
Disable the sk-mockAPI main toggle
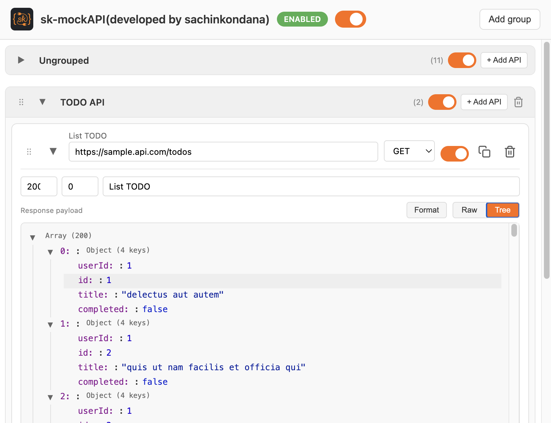click(350, 19)
